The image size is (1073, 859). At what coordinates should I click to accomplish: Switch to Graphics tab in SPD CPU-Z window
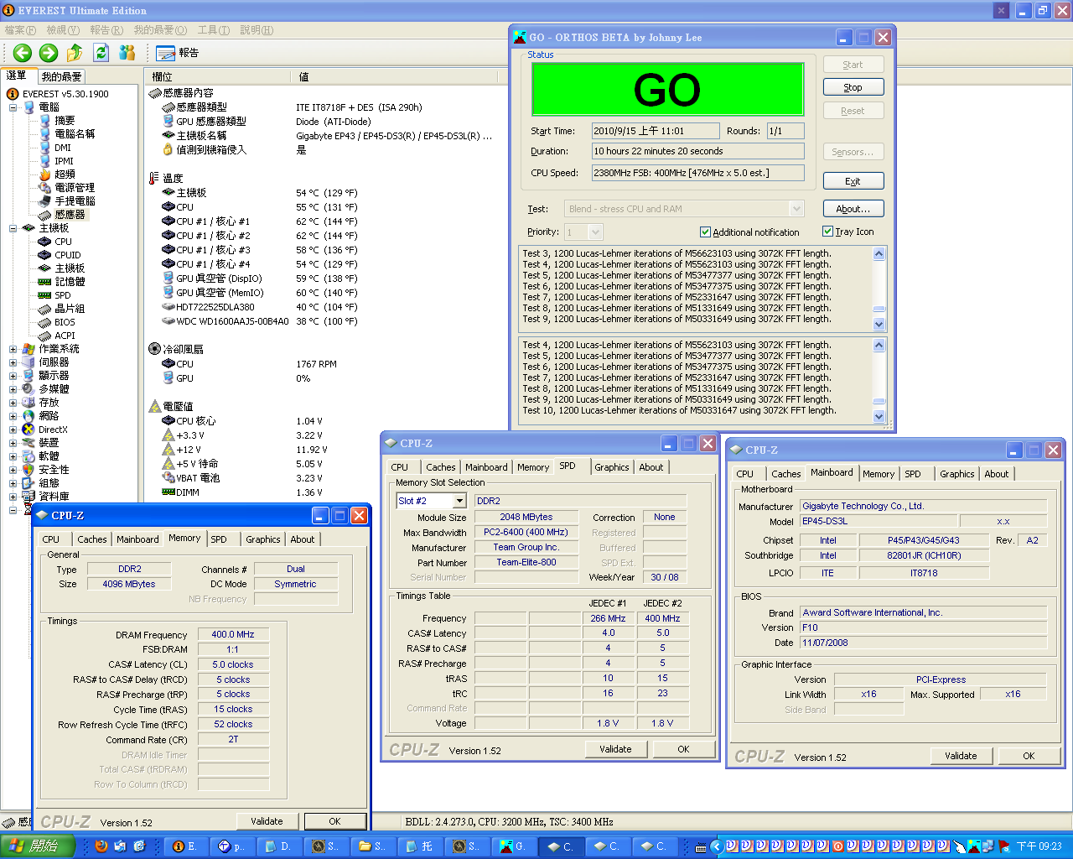click(612, 467)
